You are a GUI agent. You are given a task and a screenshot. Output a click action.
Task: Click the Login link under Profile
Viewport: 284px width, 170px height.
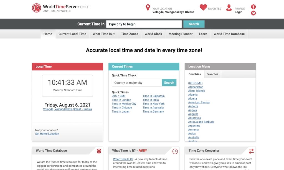point(238,12)
